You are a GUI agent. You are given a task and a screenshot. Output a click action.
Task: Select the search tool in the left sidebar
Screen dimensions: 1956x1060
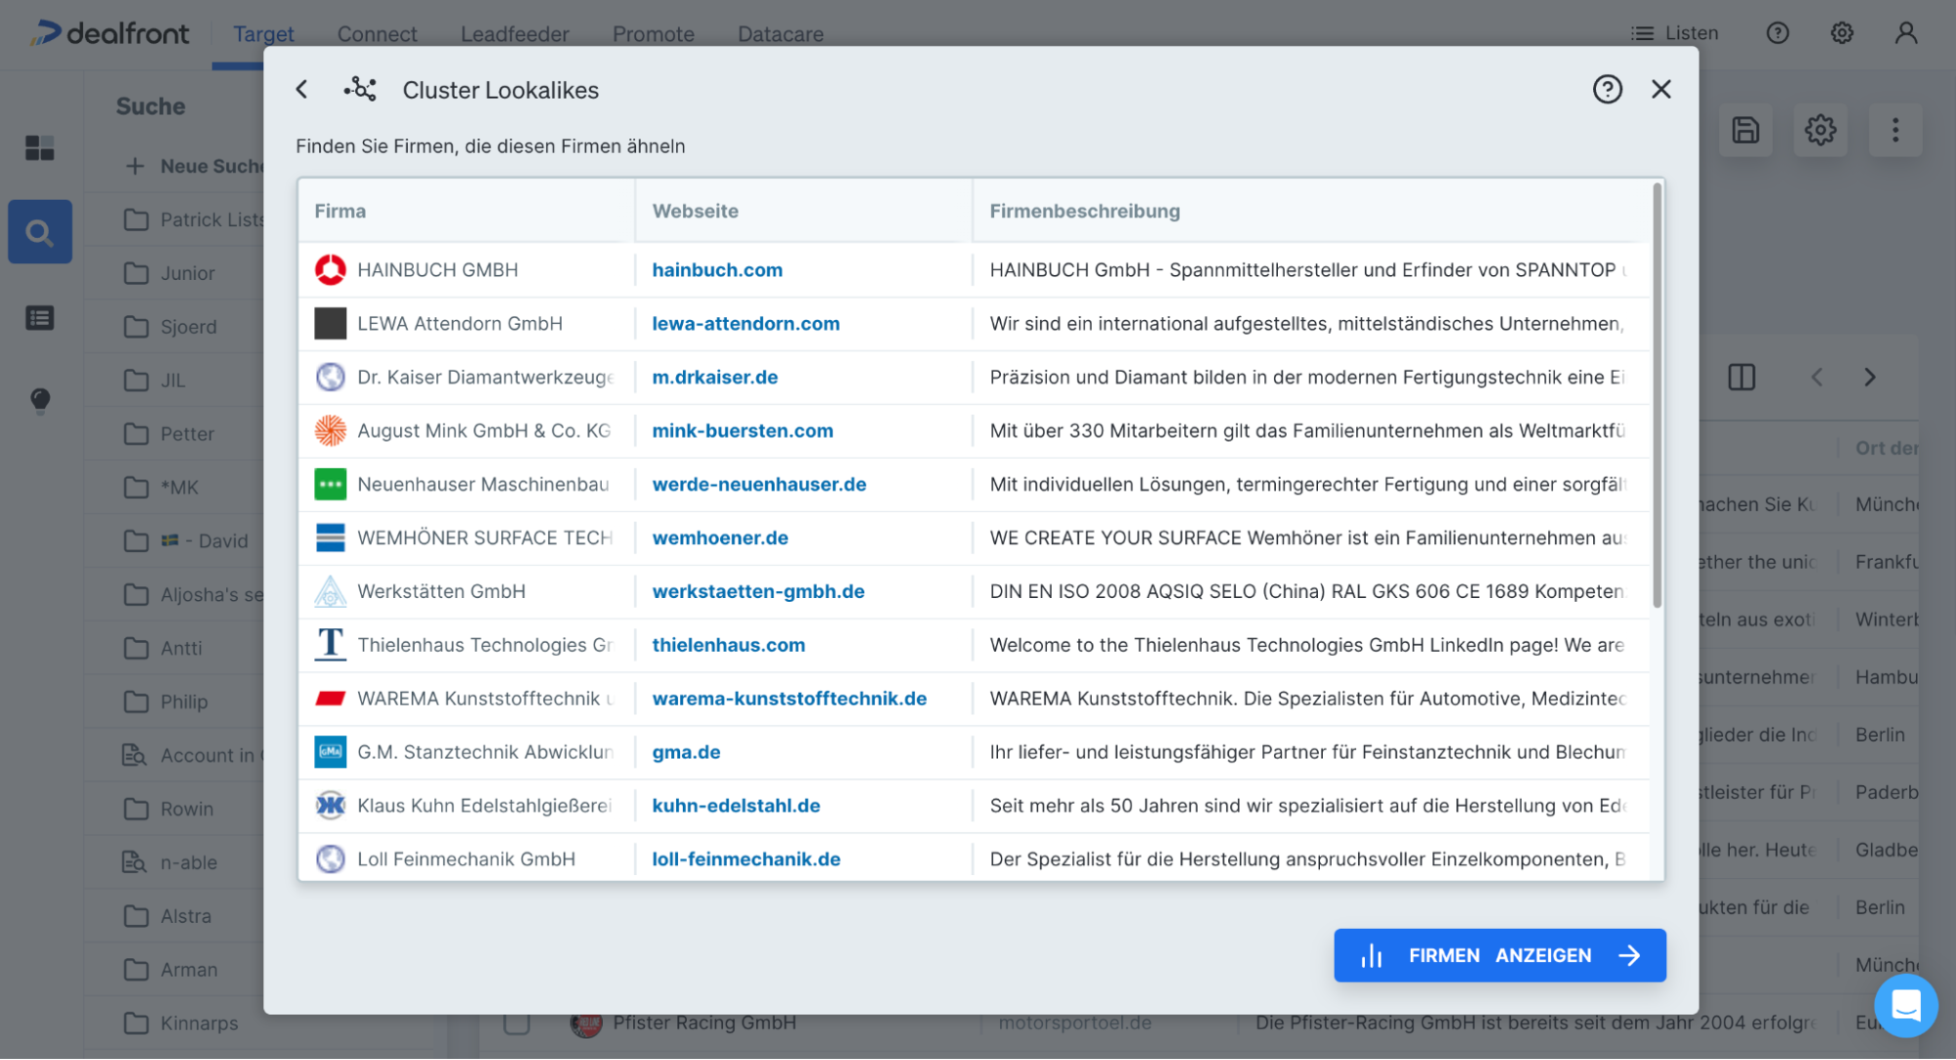point(39,232)
